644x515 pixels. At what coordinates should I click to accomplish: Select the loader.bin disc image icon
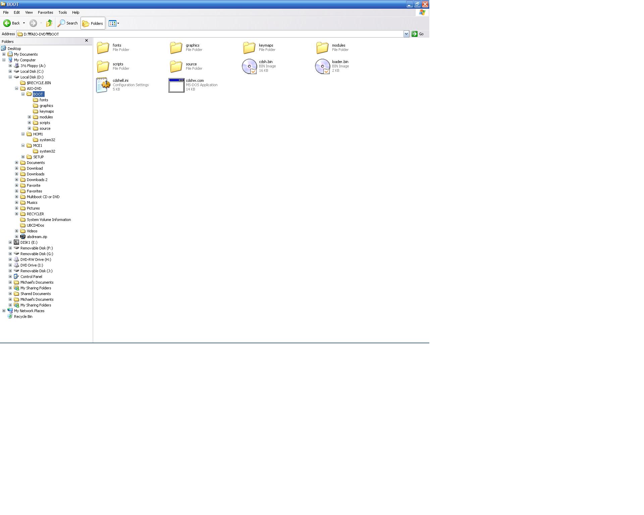pyautogui.click(x=322, y=66)
